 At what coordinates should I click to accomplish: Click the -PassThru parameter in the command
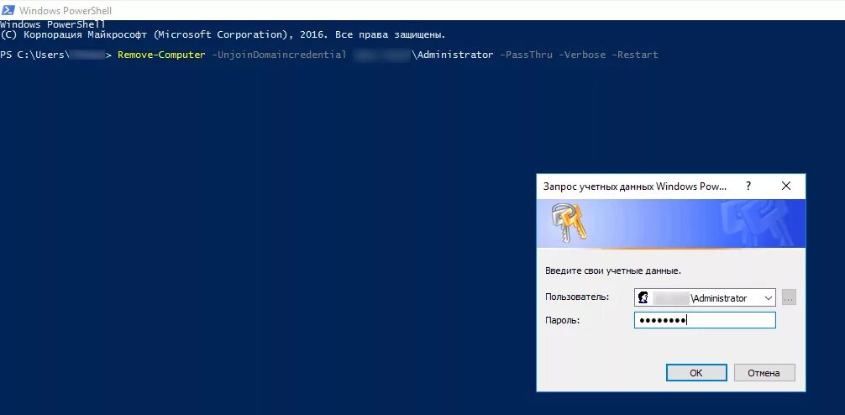(x=526, y=55)
